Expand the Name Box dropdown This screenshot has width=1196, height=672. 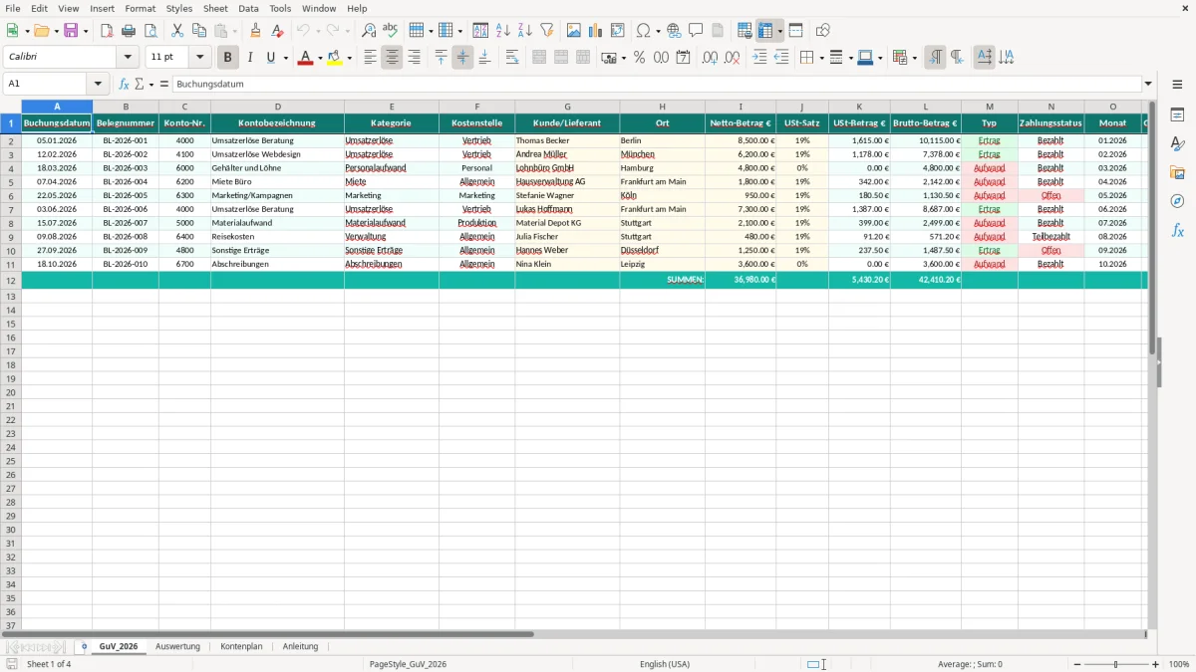point(98,84)
